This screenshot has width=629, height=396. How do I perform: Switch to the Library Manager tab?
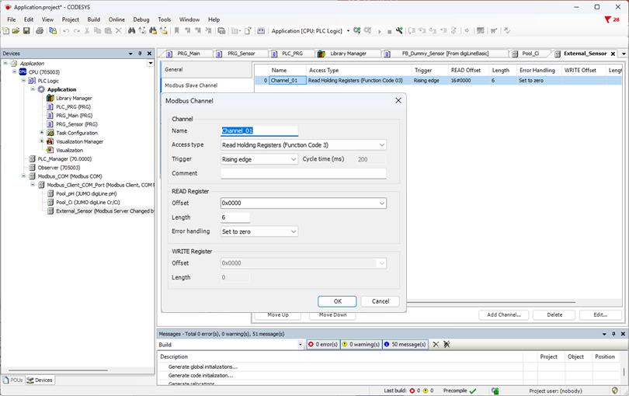[x=348, y=54]
